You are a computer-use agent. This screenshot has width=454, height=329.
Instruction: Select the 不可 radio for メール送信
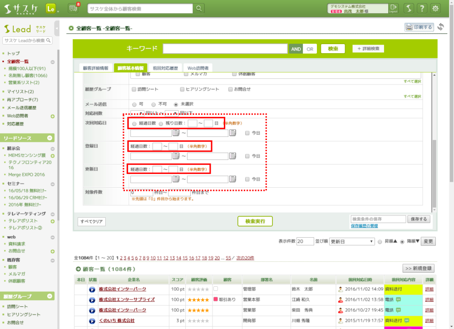153,104
